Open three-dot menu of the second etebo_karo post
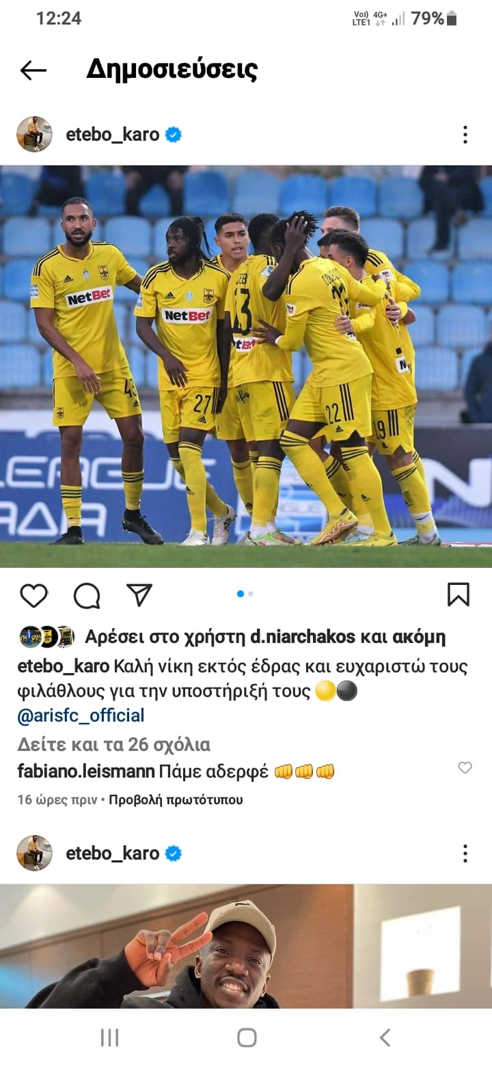 (465, 853)
